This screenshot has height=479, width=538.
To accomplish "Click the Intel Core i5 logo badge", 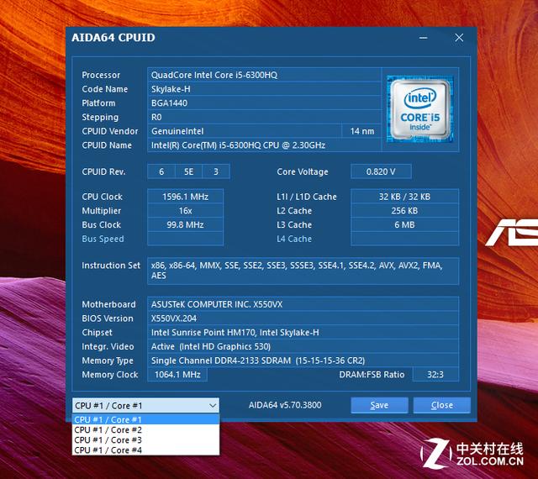I will click(420, 109).
